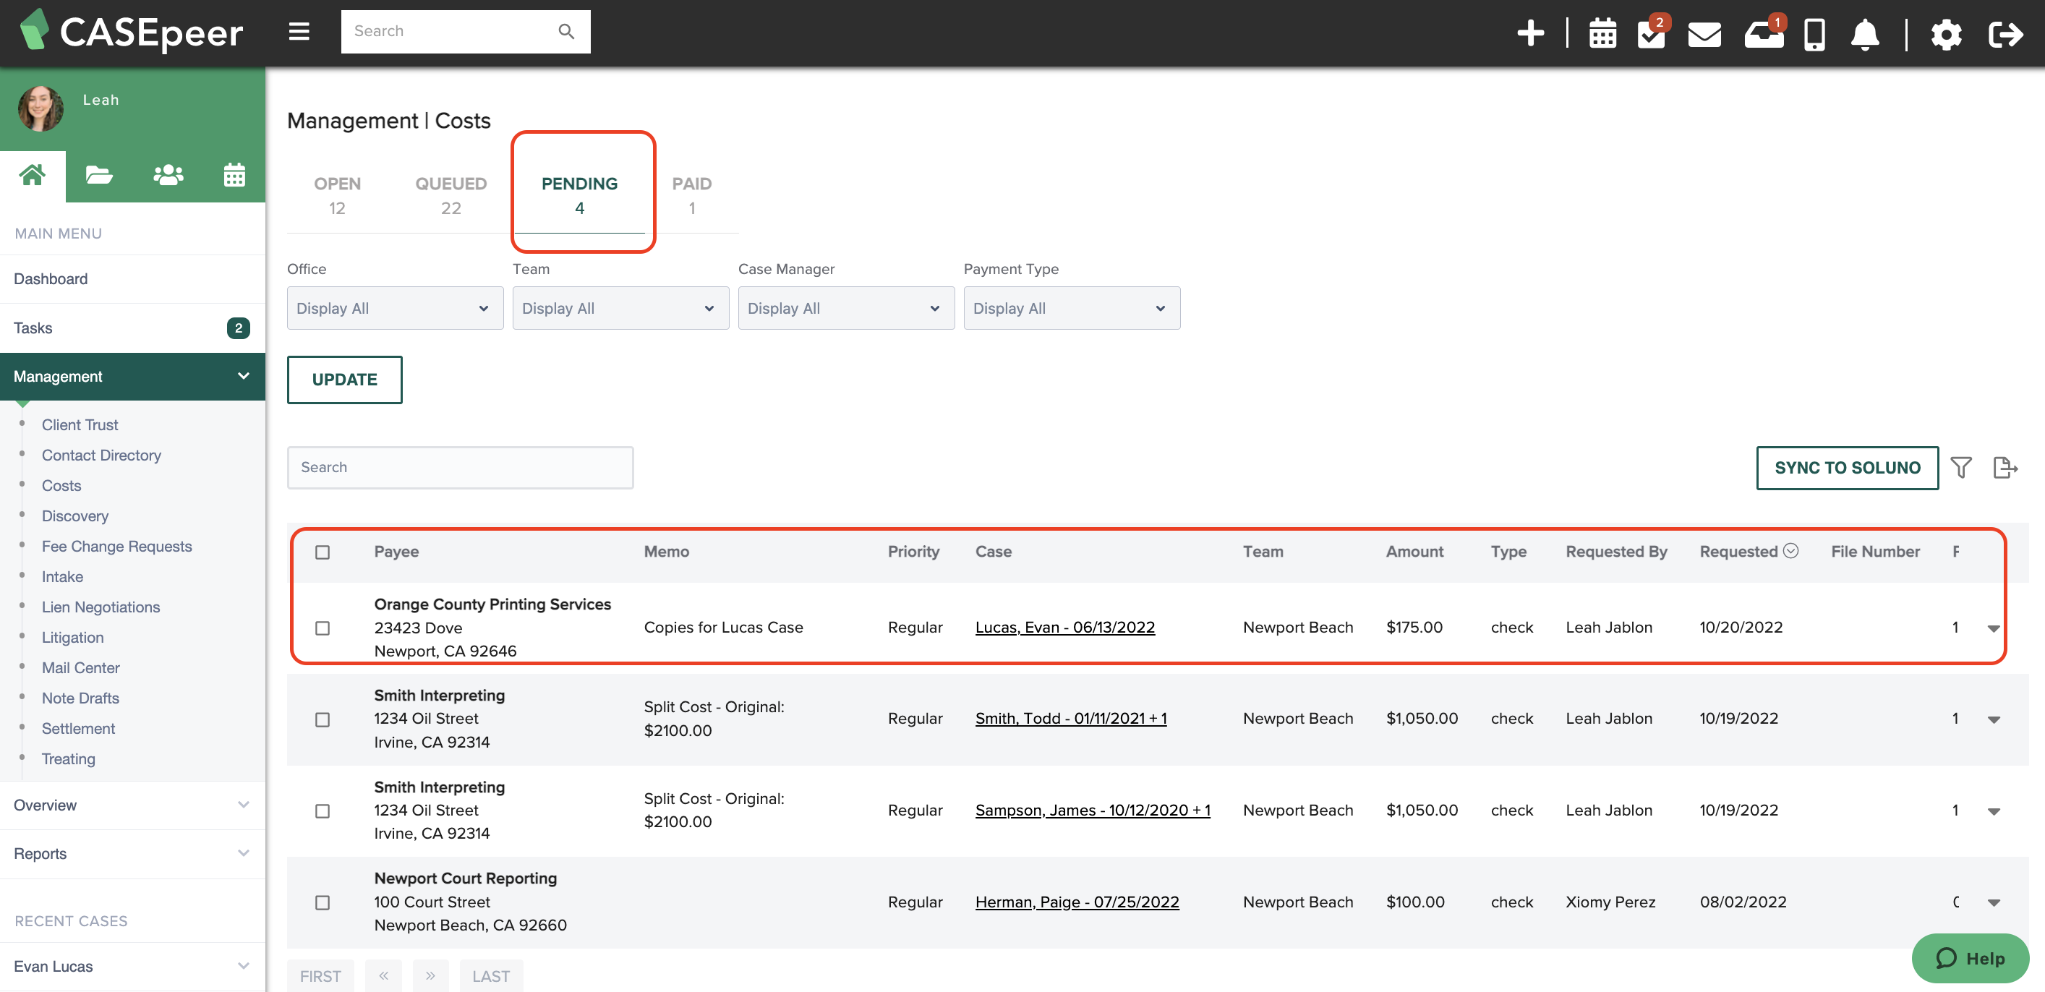The image size is (2045, 992).
Task: Open the calendar icon in the top bar
Action: click(x=1602, y=33)
